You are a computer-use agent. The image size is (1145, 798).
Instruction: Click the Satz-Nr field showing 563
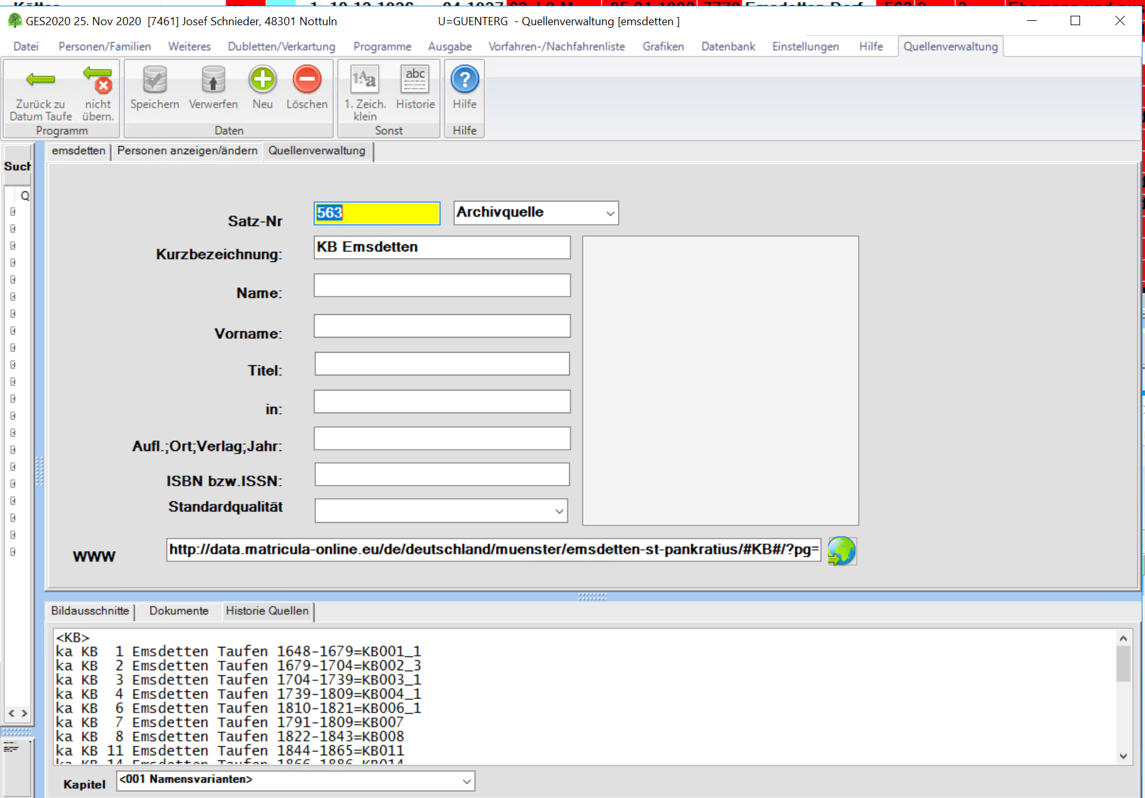click(377, 213)
